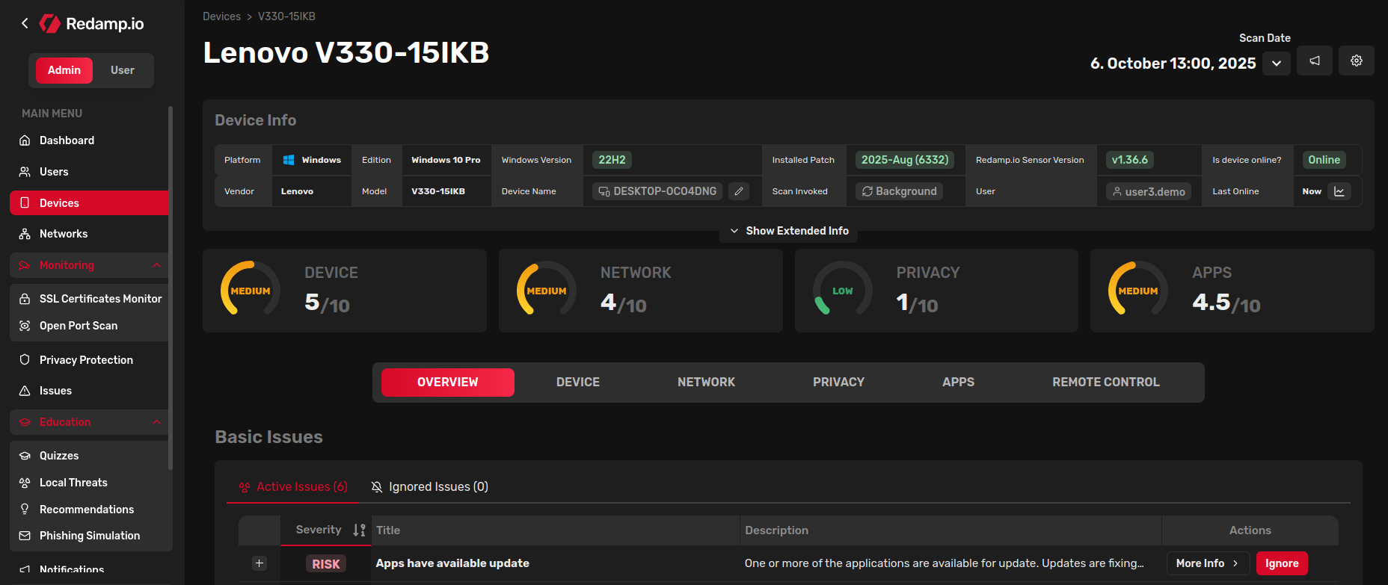Click the Windows logo in the Platform field
The width and height of the screenshot is (1388, 585).
(x=289, y=160)
